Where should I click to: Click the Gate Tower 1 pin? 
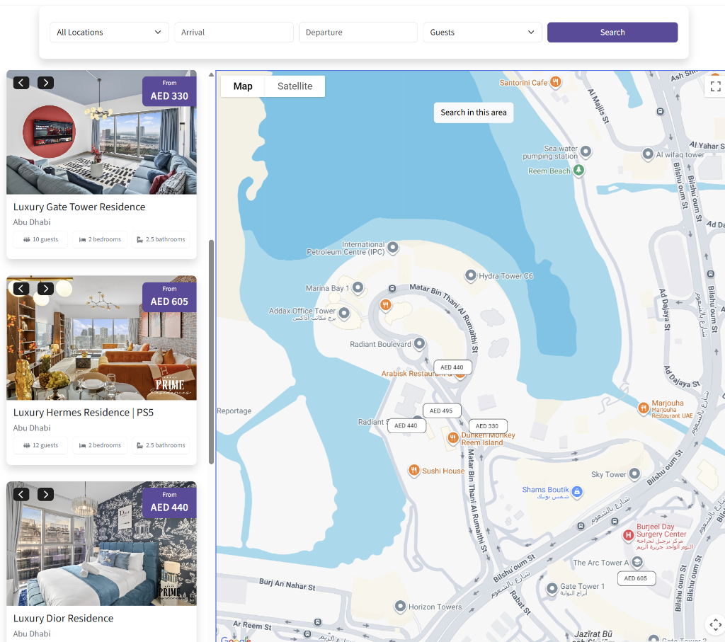pos(552,588)
